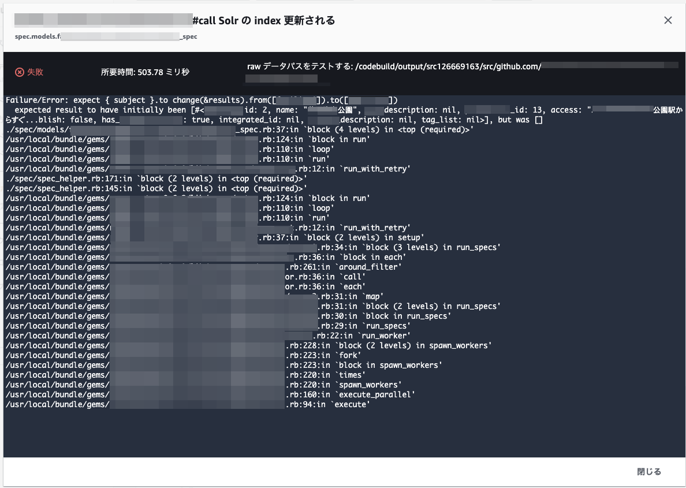Click the '.rb:160:in execute_parallel' trace line
This screenshot has height=488, width=686.
tap(210, 395)
